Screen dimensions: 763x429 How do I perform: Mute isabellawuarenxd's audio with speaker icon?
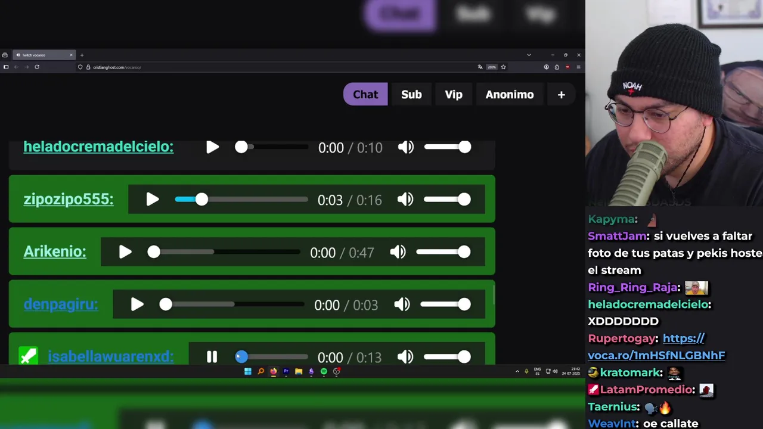click(x=405, y=357)
